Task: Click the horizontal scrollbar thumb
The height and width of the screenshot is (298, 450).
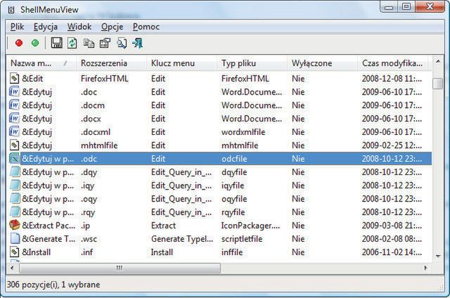Action: (x=120, y=268)
